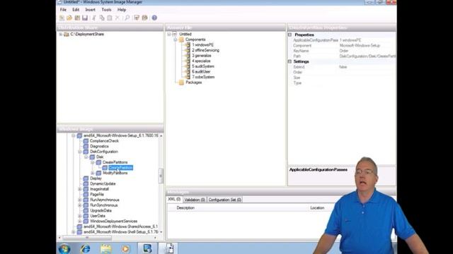Viewport: 453px width, 254px height.
Task: Click Windows Image panel vertical scrollbar thumb
Action: [161, 175]
